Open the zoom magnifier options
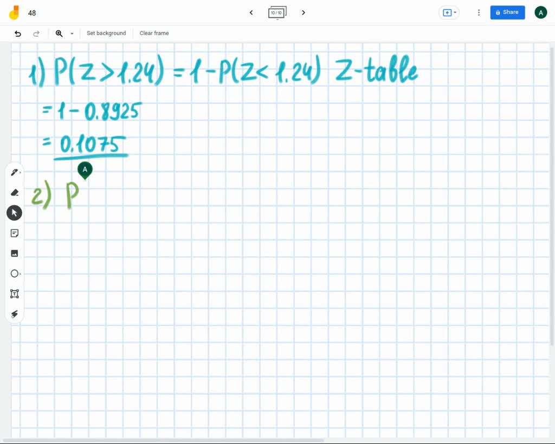The image size is (555, 444). click(x=59, y=33)
